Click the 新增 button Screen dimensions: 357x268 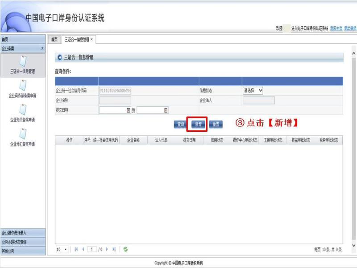(x=199, y=125)
